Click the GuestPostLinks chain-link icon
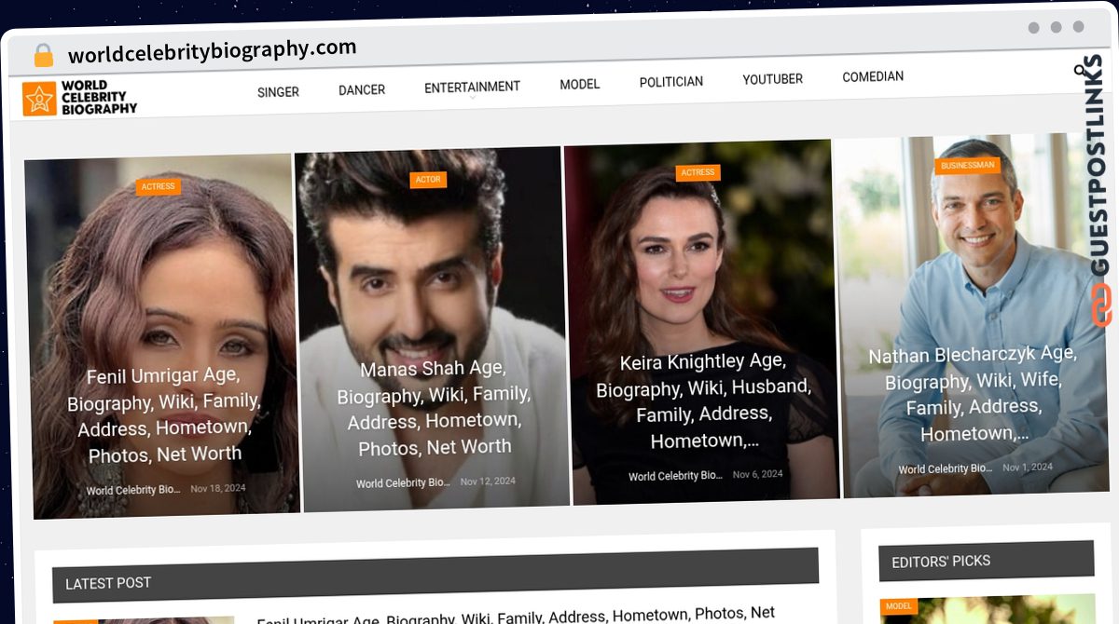Image resolution: width=1119 pixels, height=624 pixels. (x=1101, y=305)
